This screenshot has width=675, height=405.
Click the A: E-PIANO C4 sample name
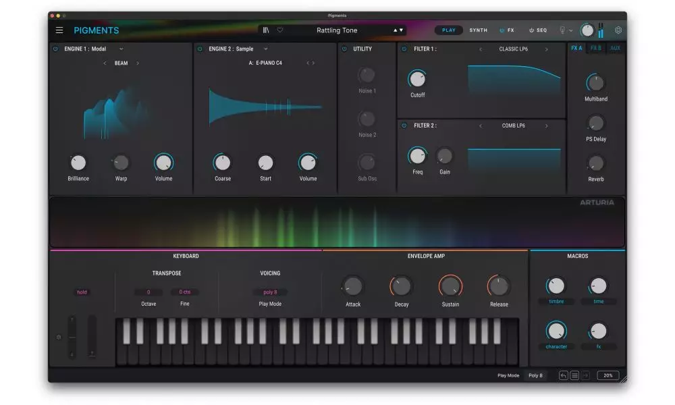(x=265, y=63)
